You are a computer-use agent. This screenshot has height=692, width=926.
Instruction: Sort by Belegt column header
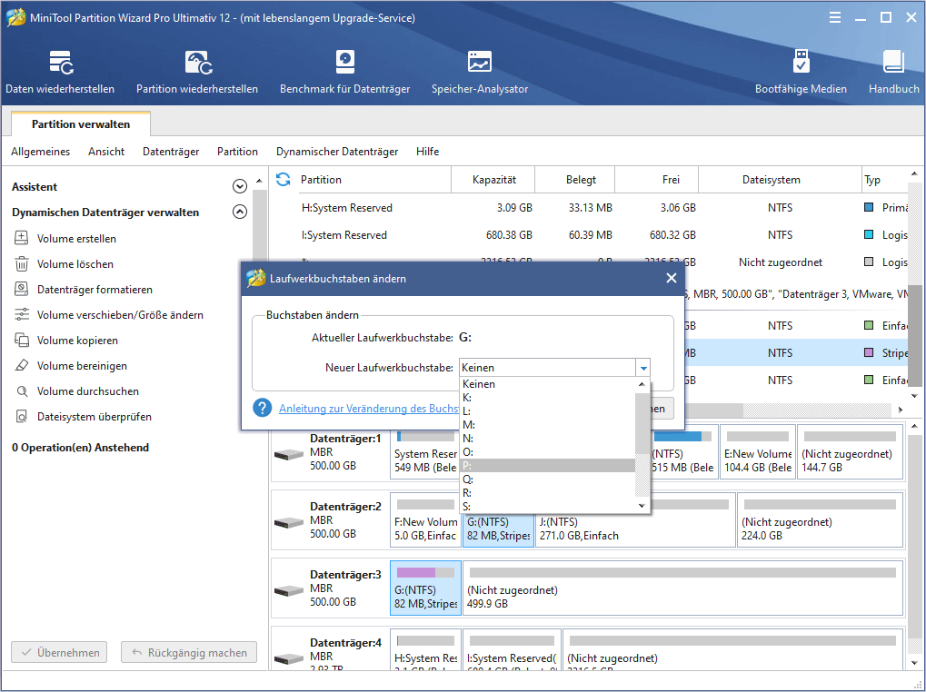tap(575, 179)
